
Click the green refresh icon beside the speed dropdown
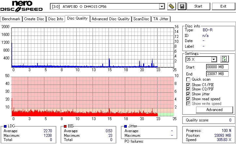tap(224, 59)
